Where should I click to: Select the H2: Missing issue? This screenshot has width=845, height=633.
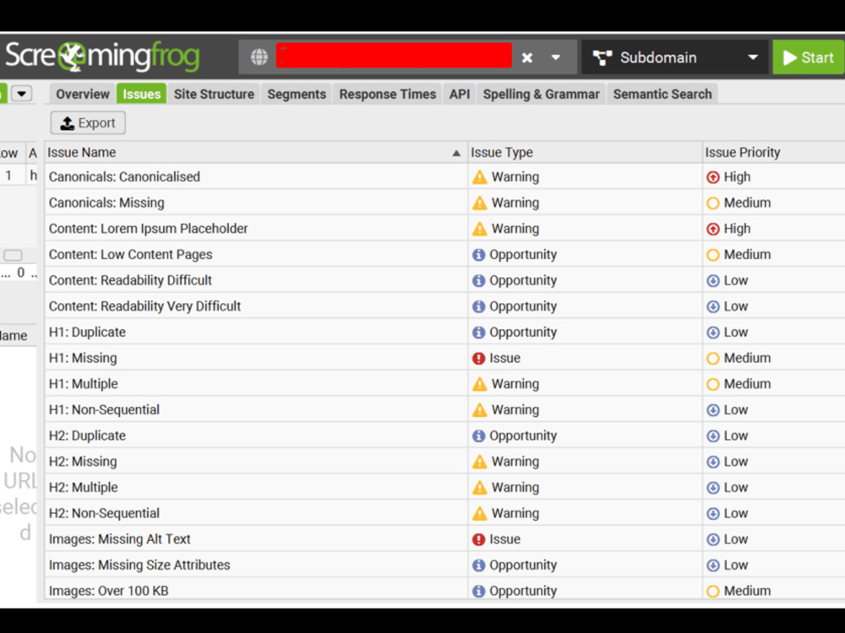[444, 461]
